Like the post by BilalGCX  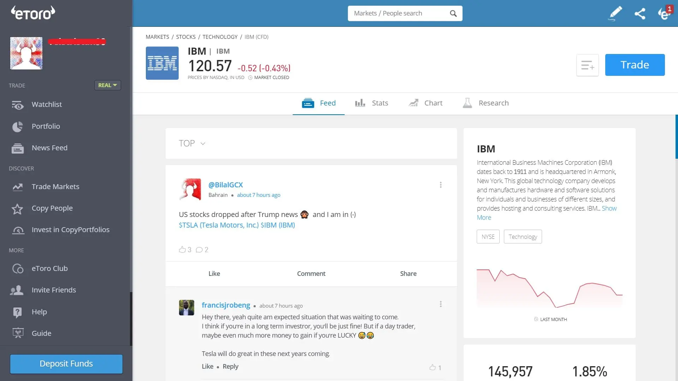(214, 273)
